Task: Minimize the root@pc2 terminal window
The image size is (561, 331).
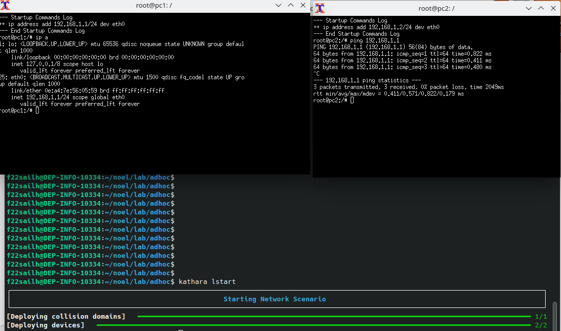Action: tap(529, 8)
